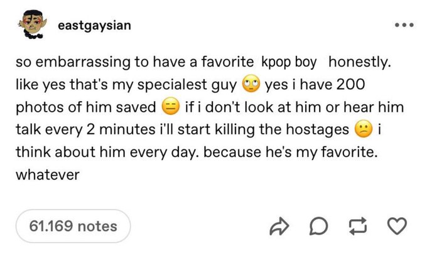427x253 pixels.
Task: Visit the eastgaysian blog via username
Action: [x=94, y=26]
